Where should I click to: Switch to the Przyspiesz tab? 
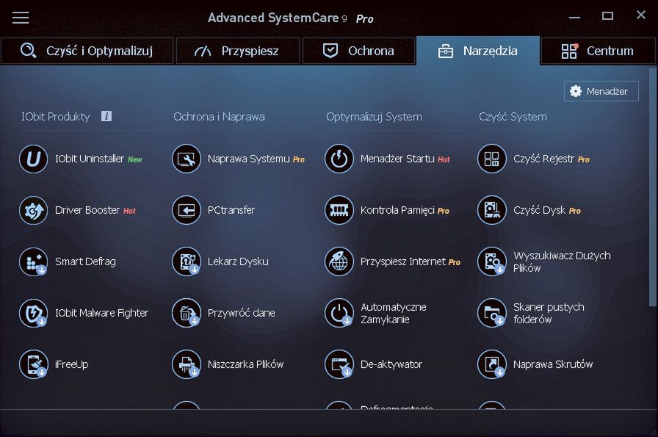(237, 51)
